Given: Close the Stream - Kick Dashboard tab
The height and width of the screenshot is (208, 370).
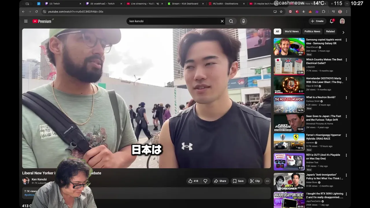Looking at the screenshot, I should point(203,4).
